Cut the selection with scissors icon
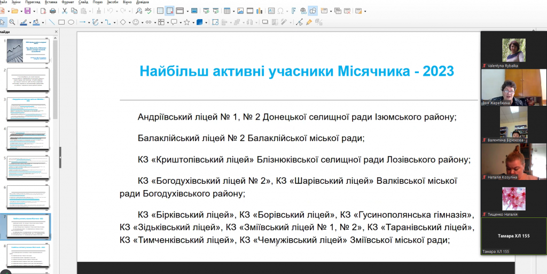 tap(65, 11)
